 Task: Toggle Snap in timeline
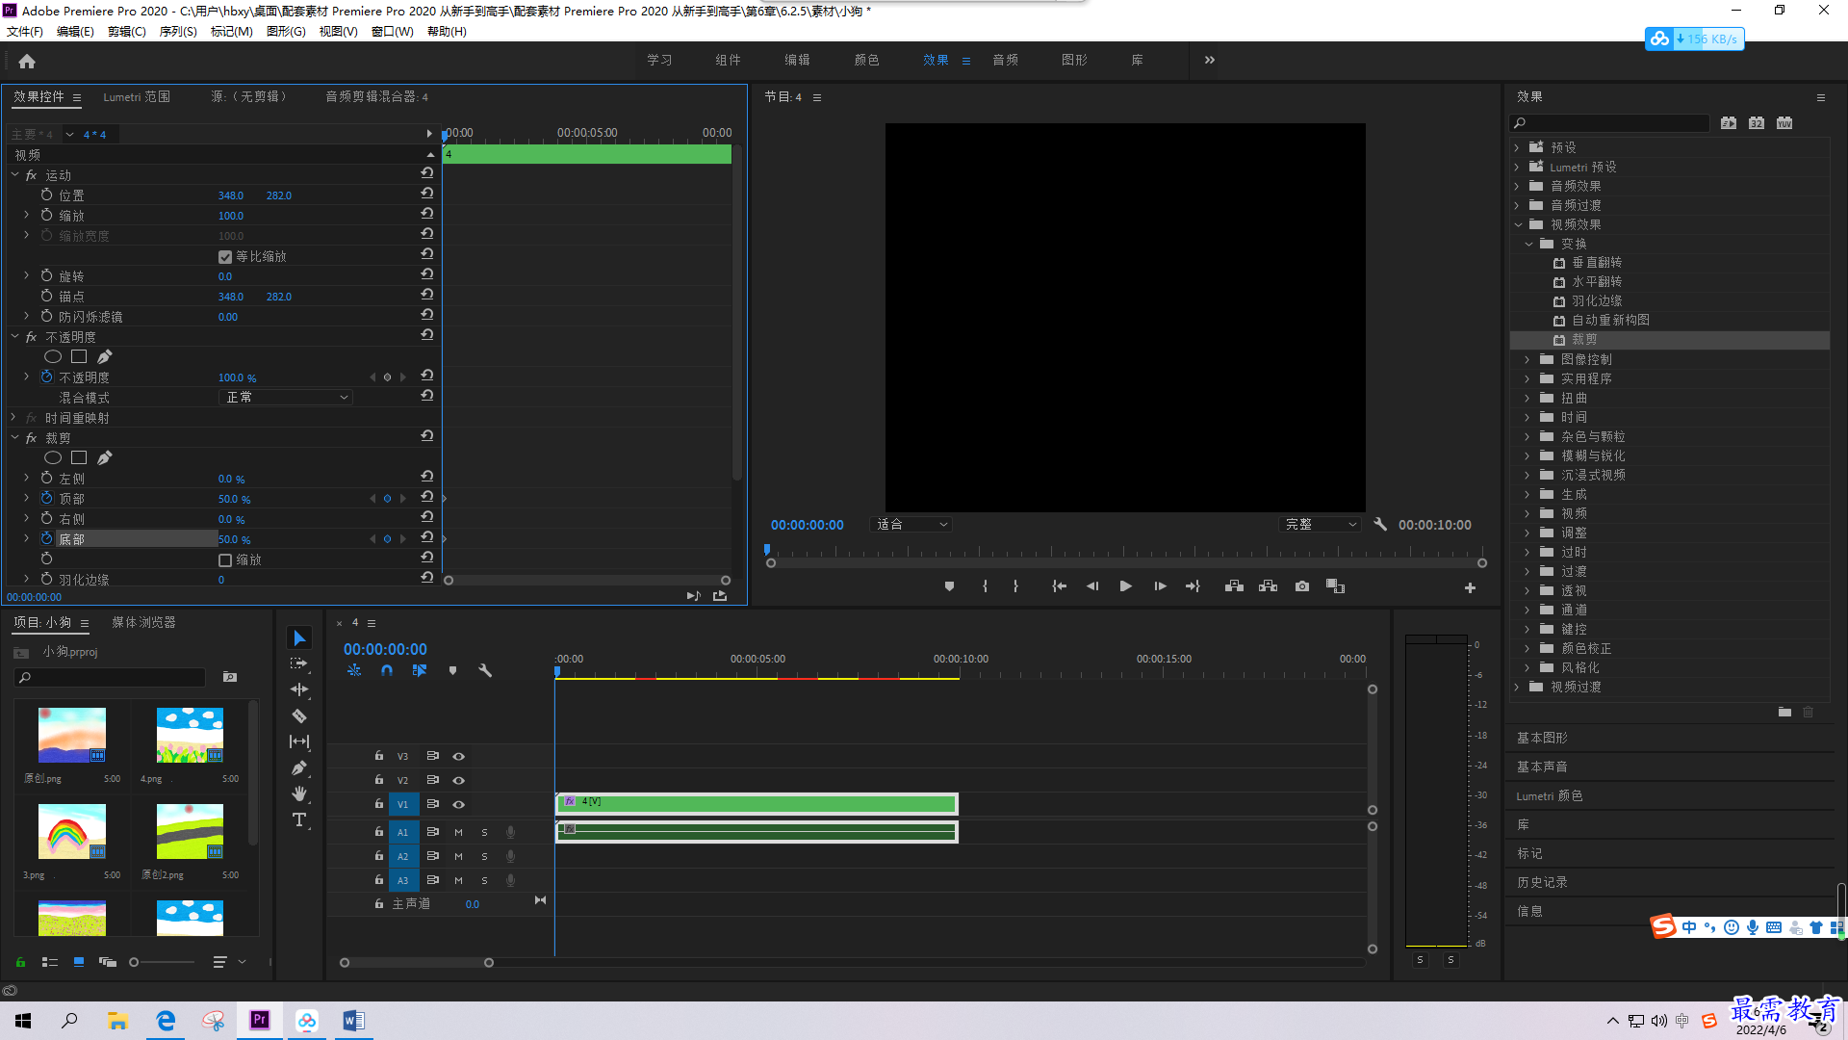387,670
